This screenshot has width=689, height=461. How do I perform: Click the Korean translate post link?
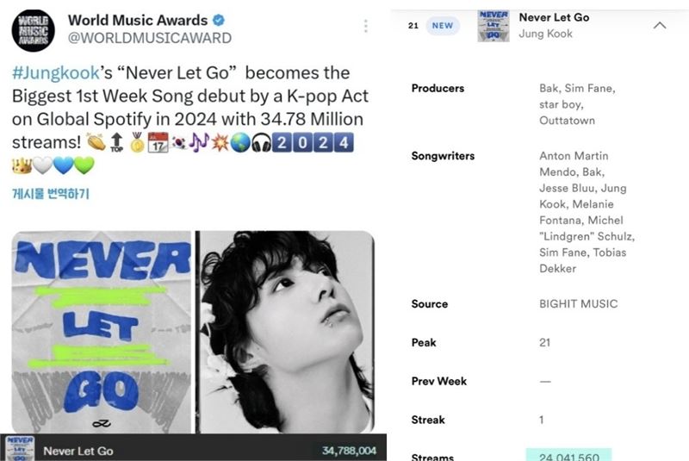point(51,193)
